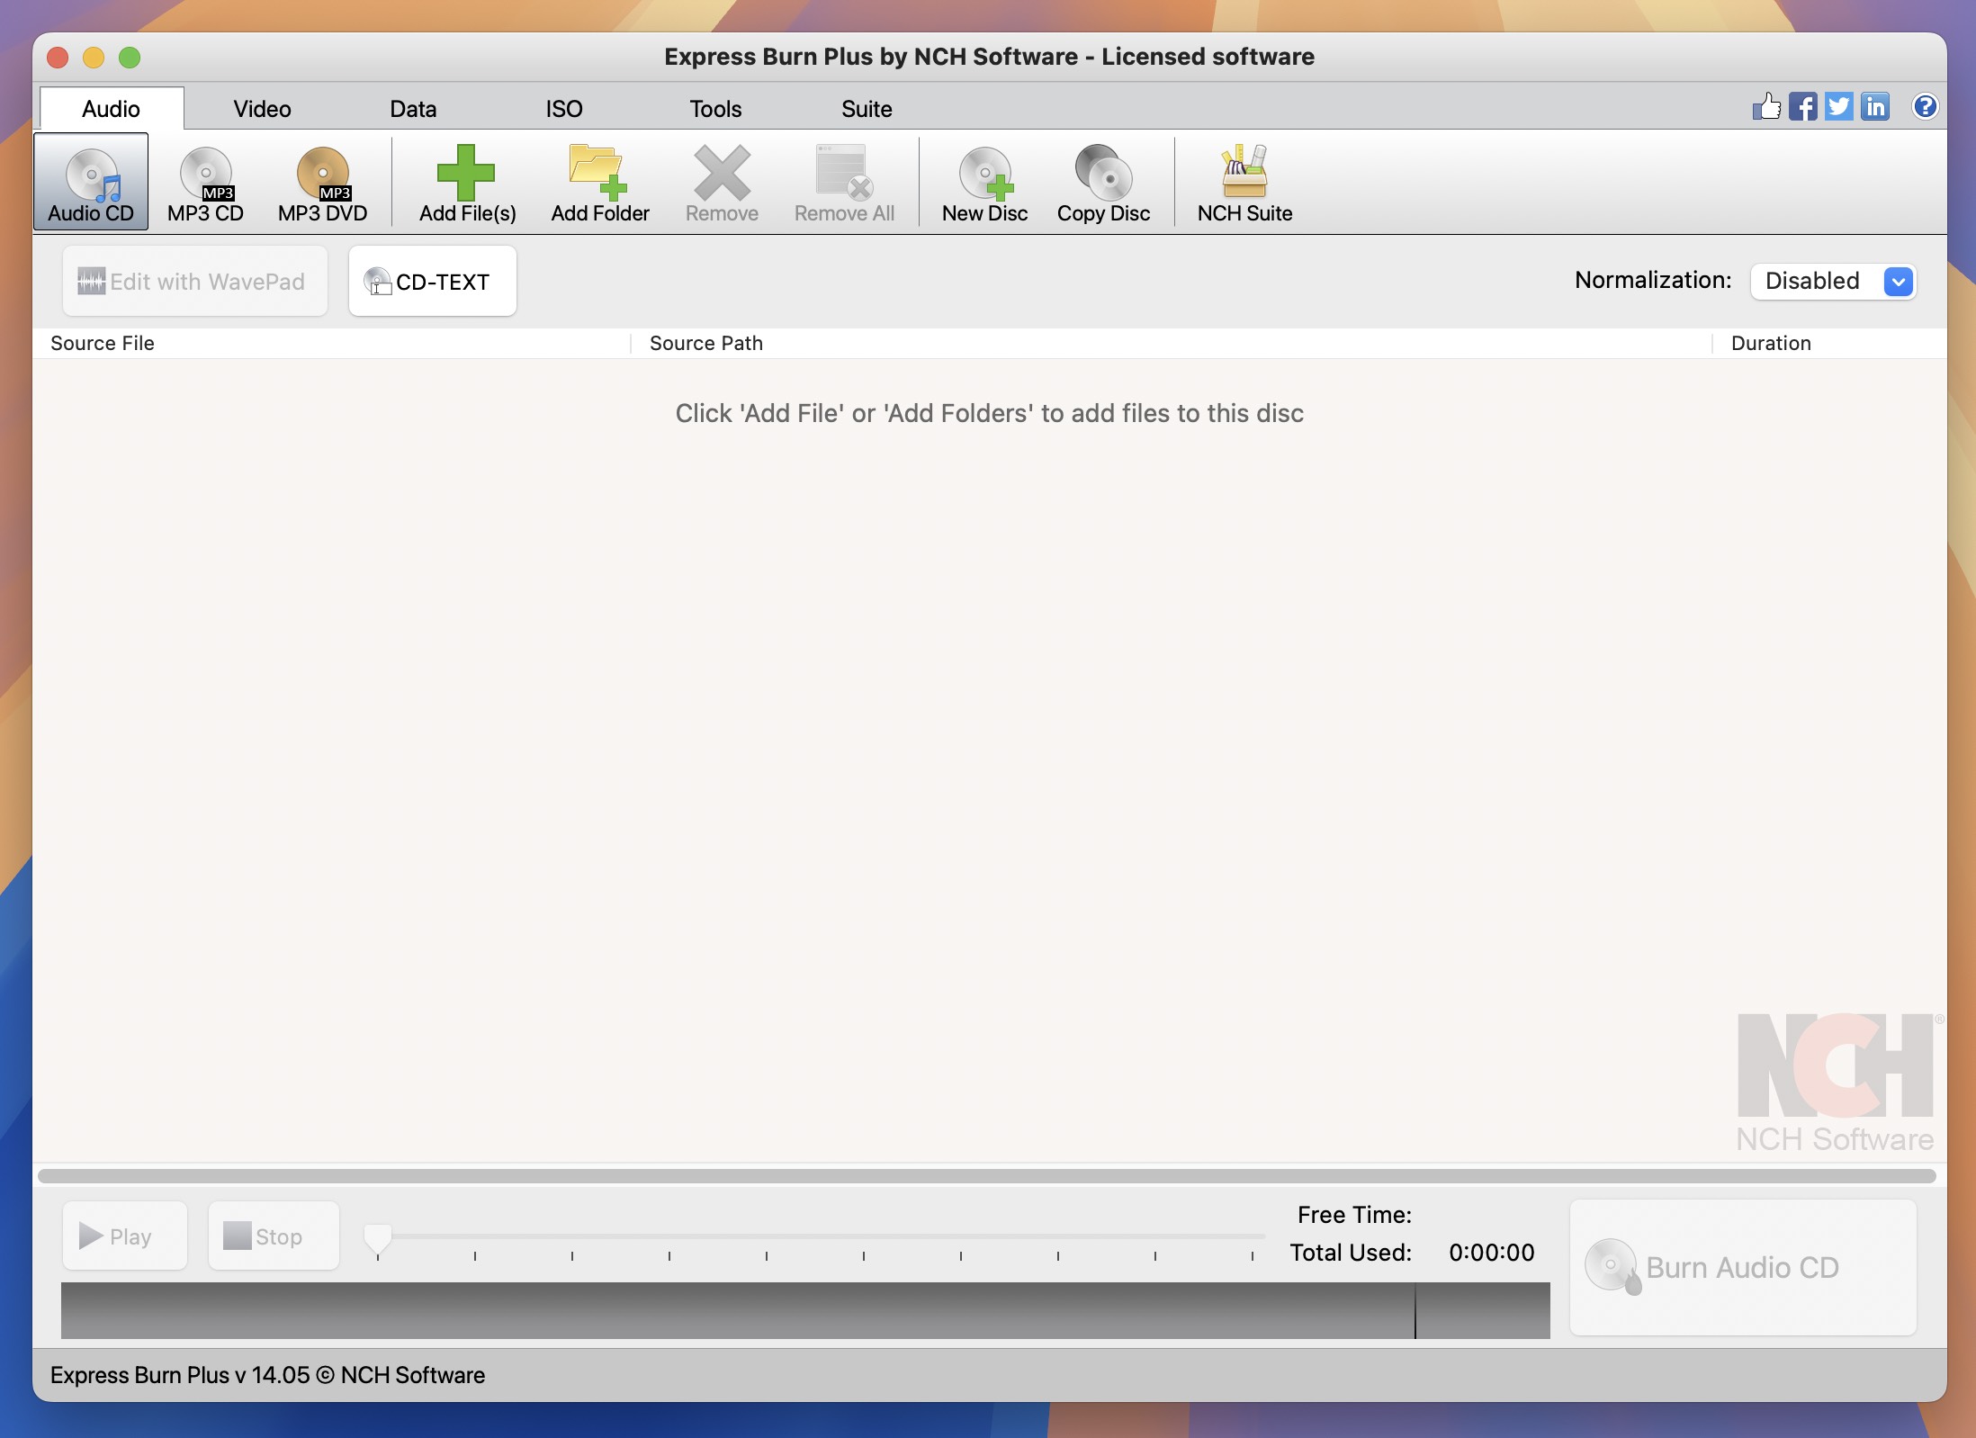Screen dimensions: 1976x1438
Task: Open the Data tab
Action: click(x=413, y=109)
